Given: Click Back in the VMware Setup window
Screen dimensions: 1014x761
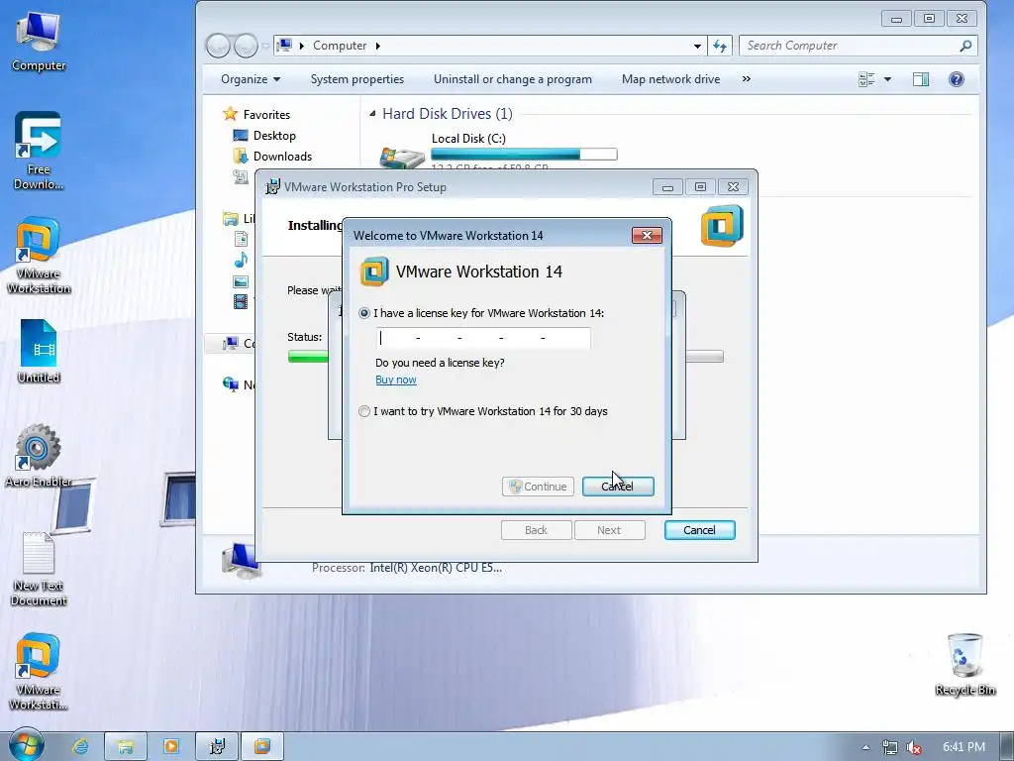Looking at the screenshot, I should pyautogui.click(x=536, y=530).
